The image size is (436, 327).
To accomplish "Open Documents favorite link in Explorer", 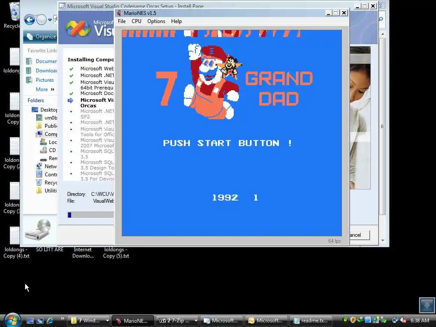I will (x=41, y=61).
